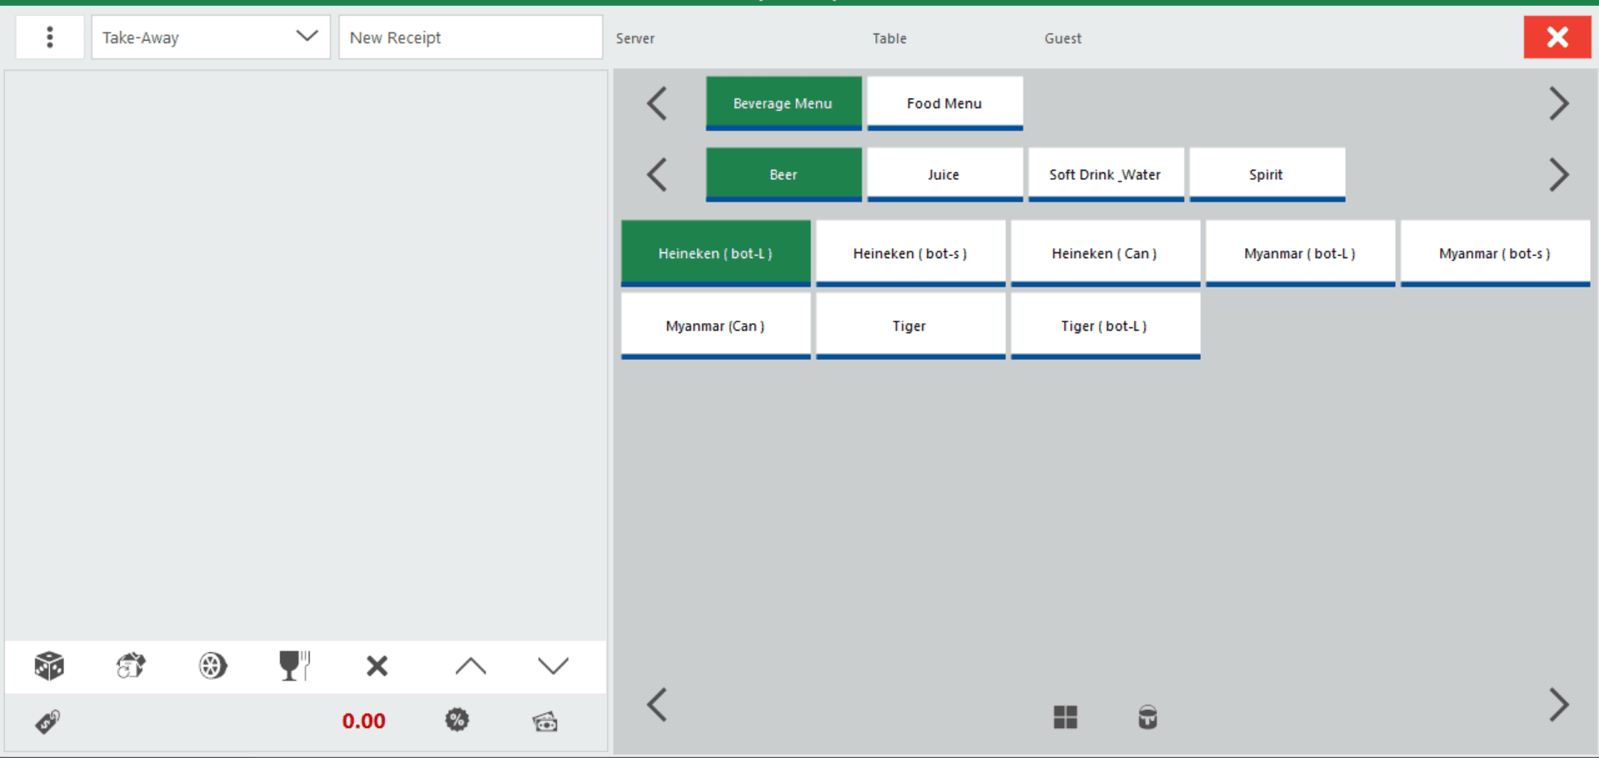Add Heineken ( bot-s ) to order
The image size is (1599, 758).
click(911, 254)
